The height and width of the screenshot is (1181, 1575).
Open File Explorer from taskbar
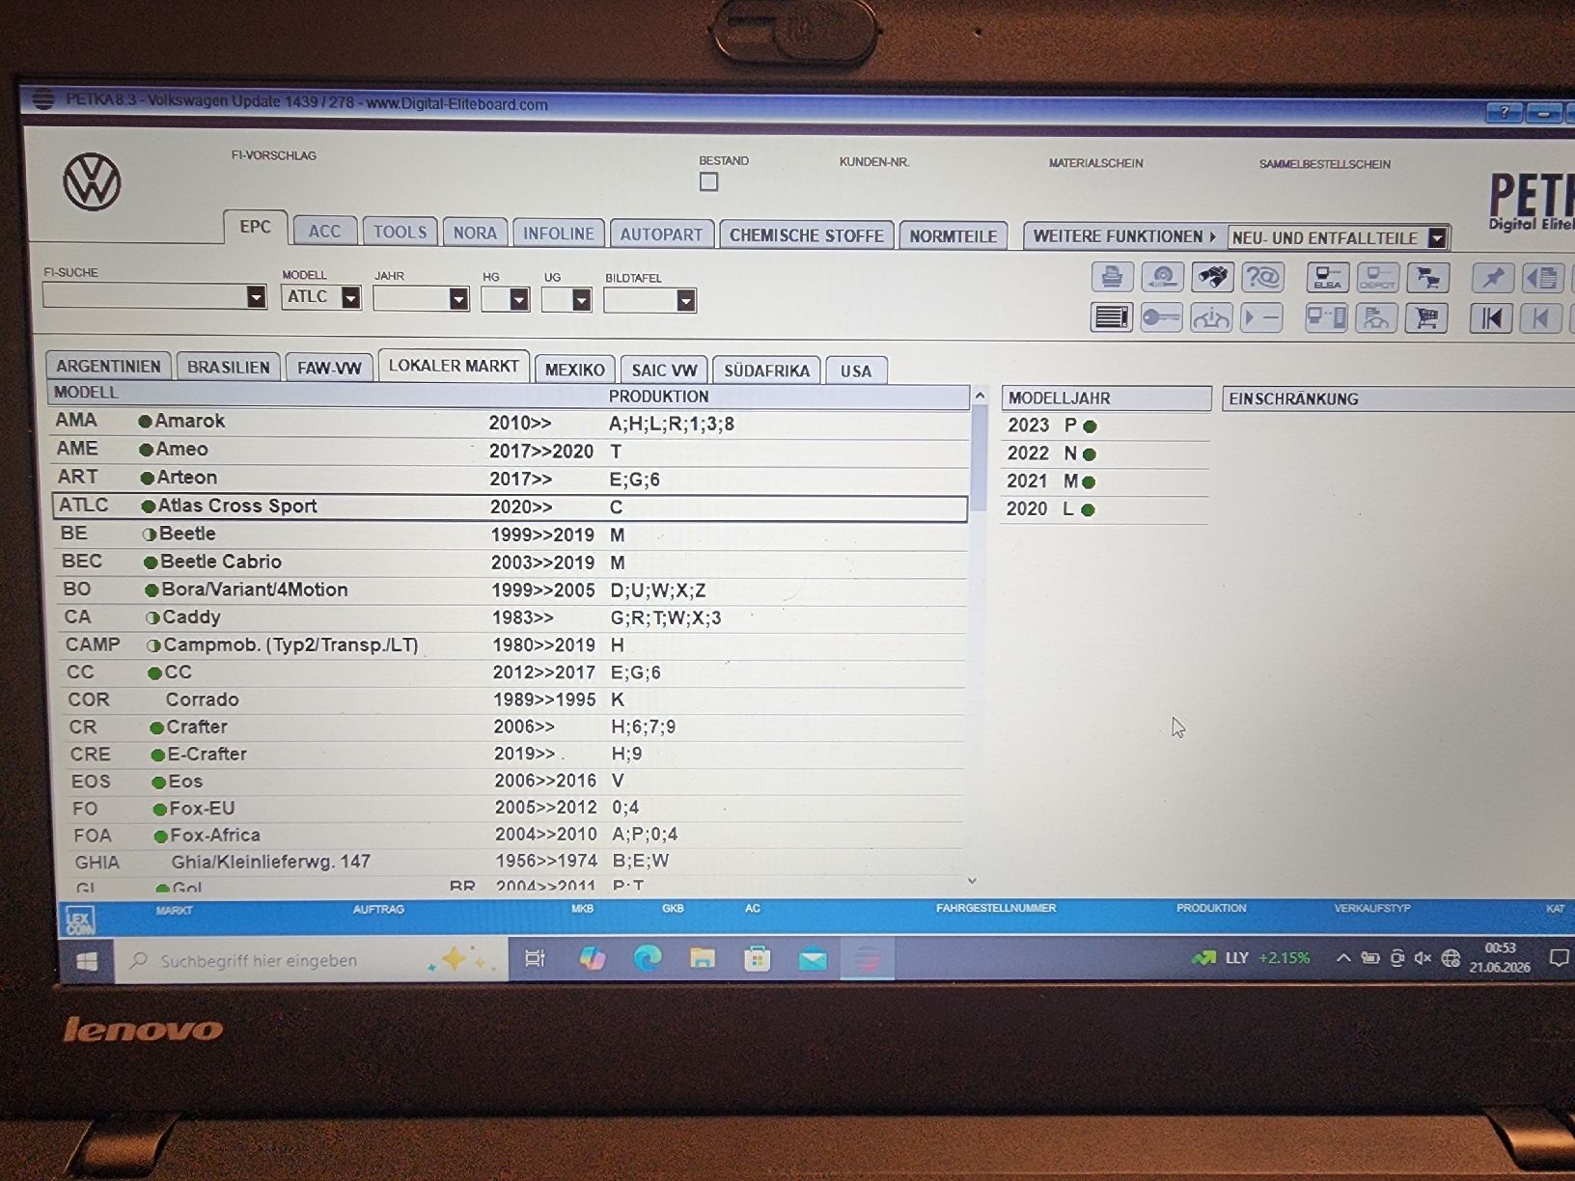coord(702,958)
